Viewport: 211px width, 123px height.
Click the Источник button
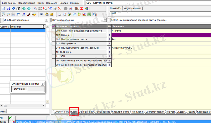point(20,89)
